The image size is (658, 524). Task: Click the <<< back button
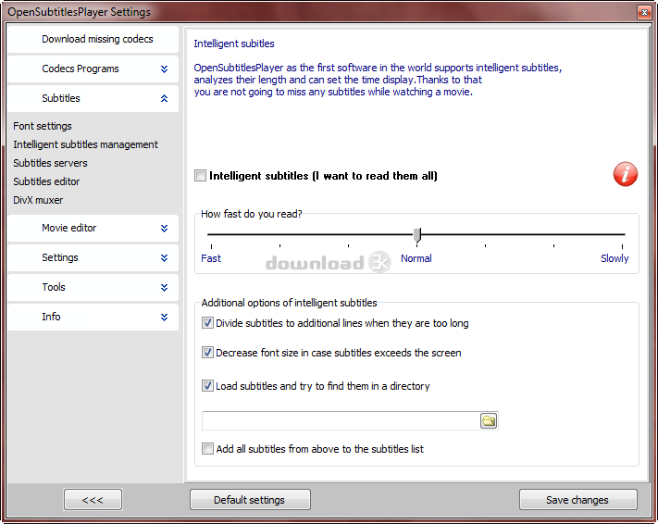[93, 500]
